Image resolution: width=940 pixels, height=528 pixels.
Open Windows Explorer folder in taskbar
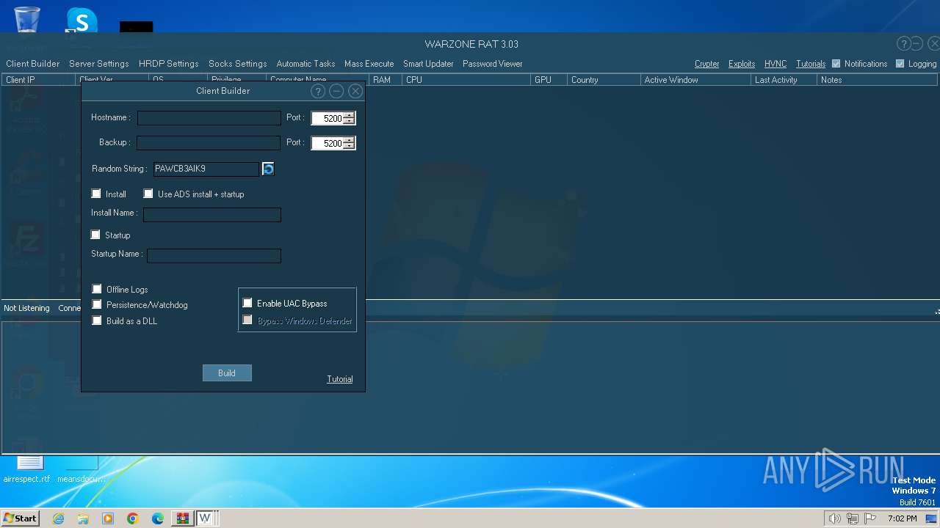83,518
